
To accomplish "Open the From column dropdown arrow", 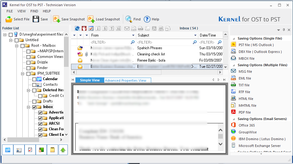I will pos(133,35).
